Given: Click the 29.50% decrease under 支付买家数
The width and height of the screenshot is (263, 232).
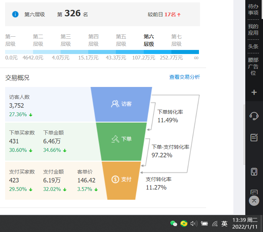Looking at the screenshot, I should point(18,189).
